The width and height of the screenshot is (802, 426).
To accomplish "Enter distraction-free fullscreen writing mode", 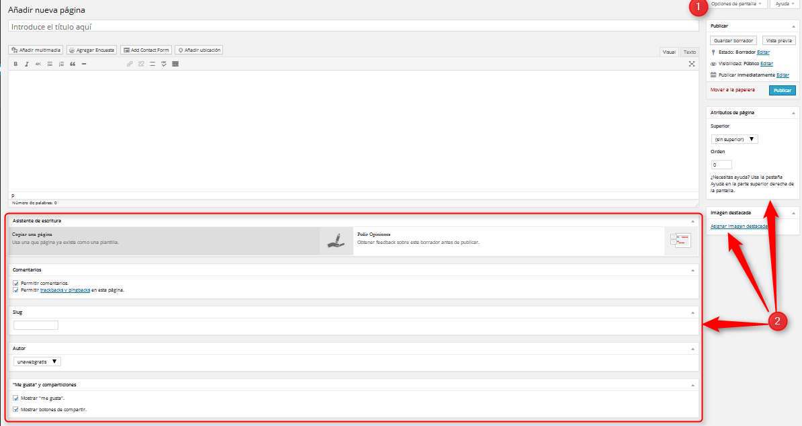I will click(x=692, y=64).
